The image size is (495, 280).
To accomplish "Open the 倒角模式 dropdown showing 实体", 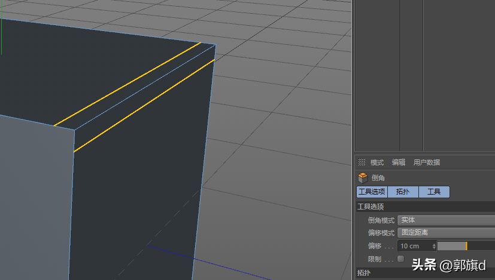I will coord(446,220).
